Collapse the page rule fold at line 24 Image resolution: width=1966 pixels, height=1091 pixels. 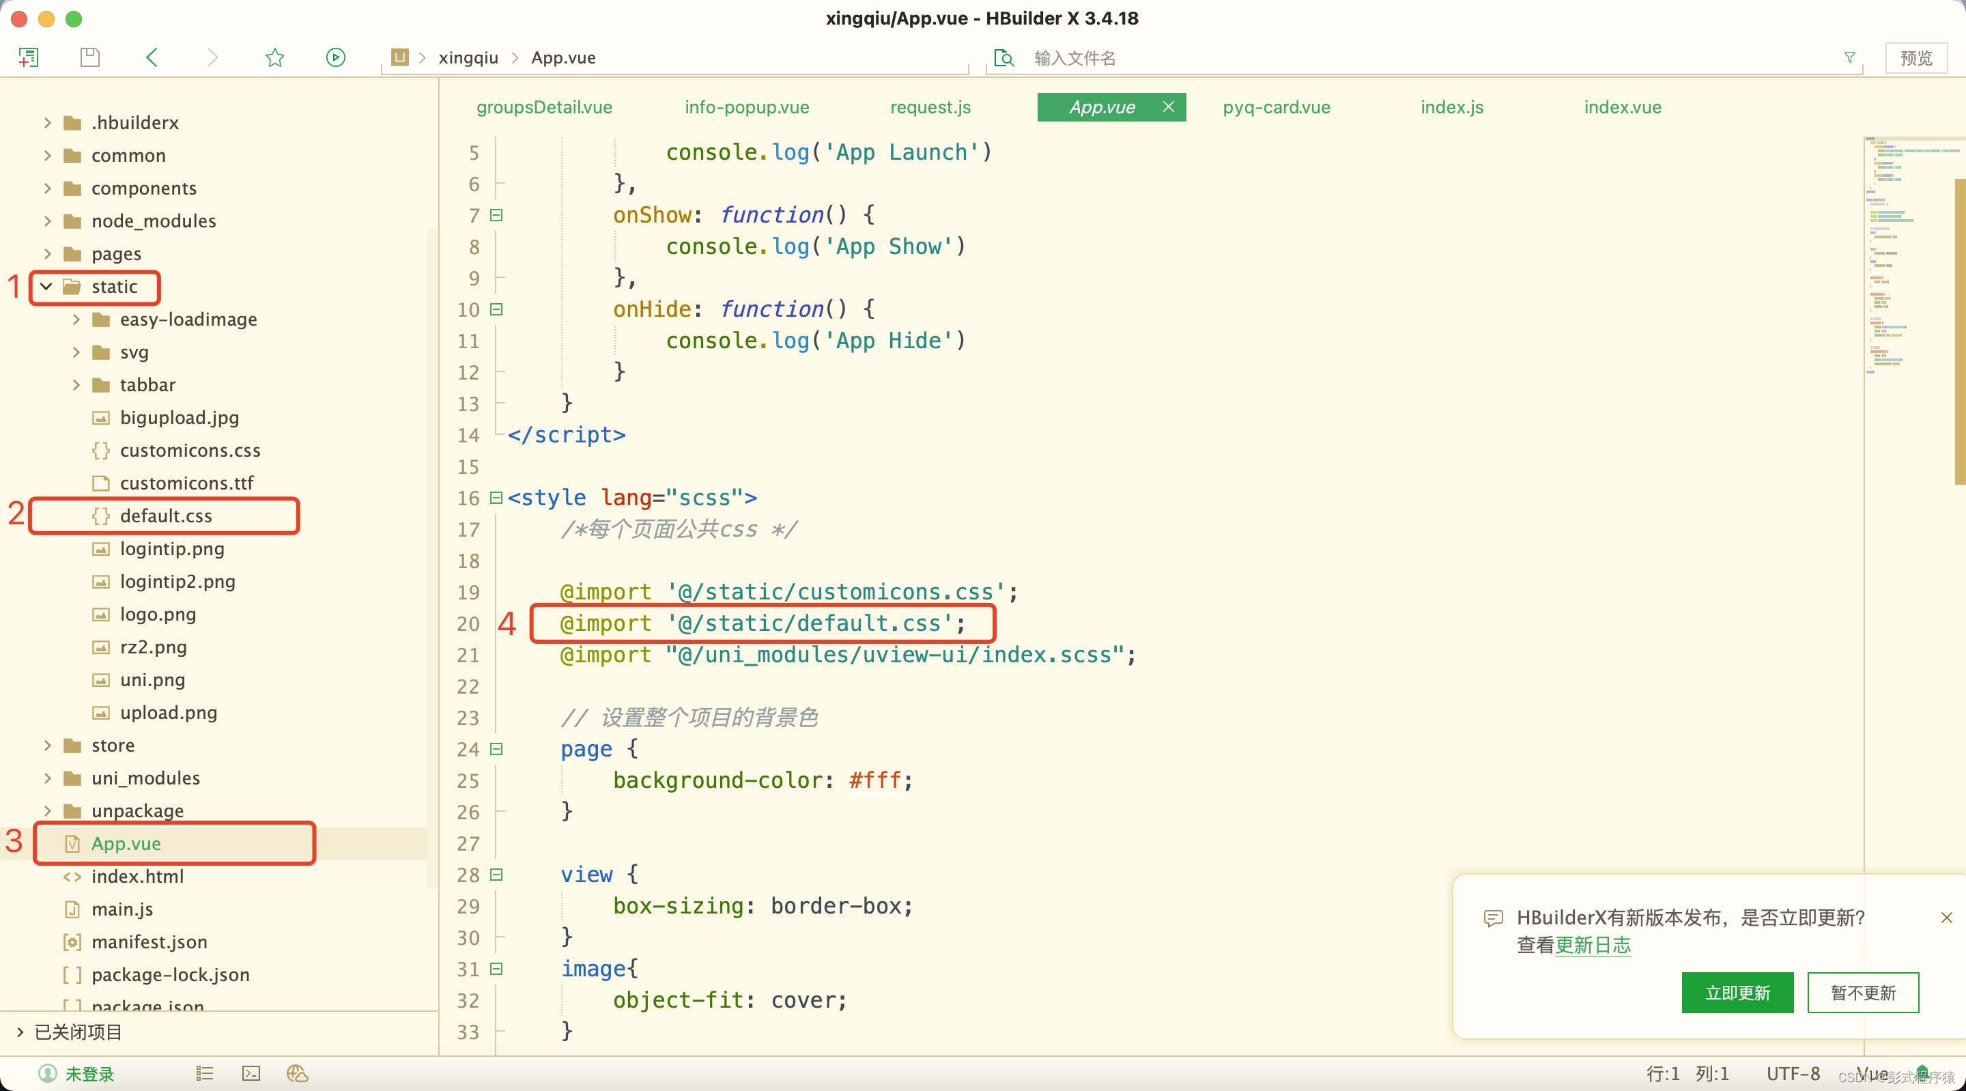click(496, 749)
